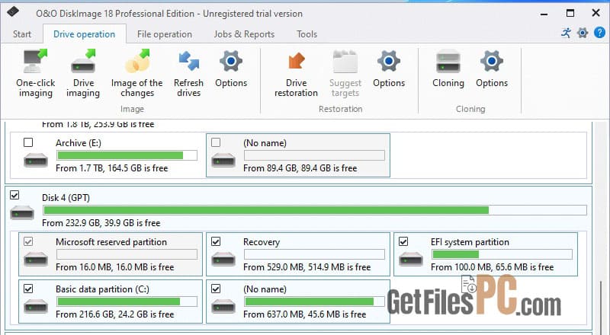
Task: Open the File operation tab
Action: pos(165,34)
